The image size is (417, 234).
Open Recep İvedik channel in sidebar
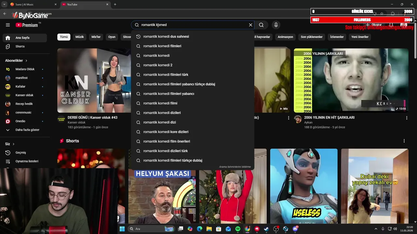point(25,104)
